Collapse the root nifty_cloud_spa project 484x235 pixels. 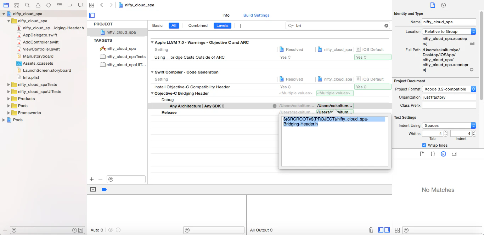pyautogui.click(x=4, y=14)
